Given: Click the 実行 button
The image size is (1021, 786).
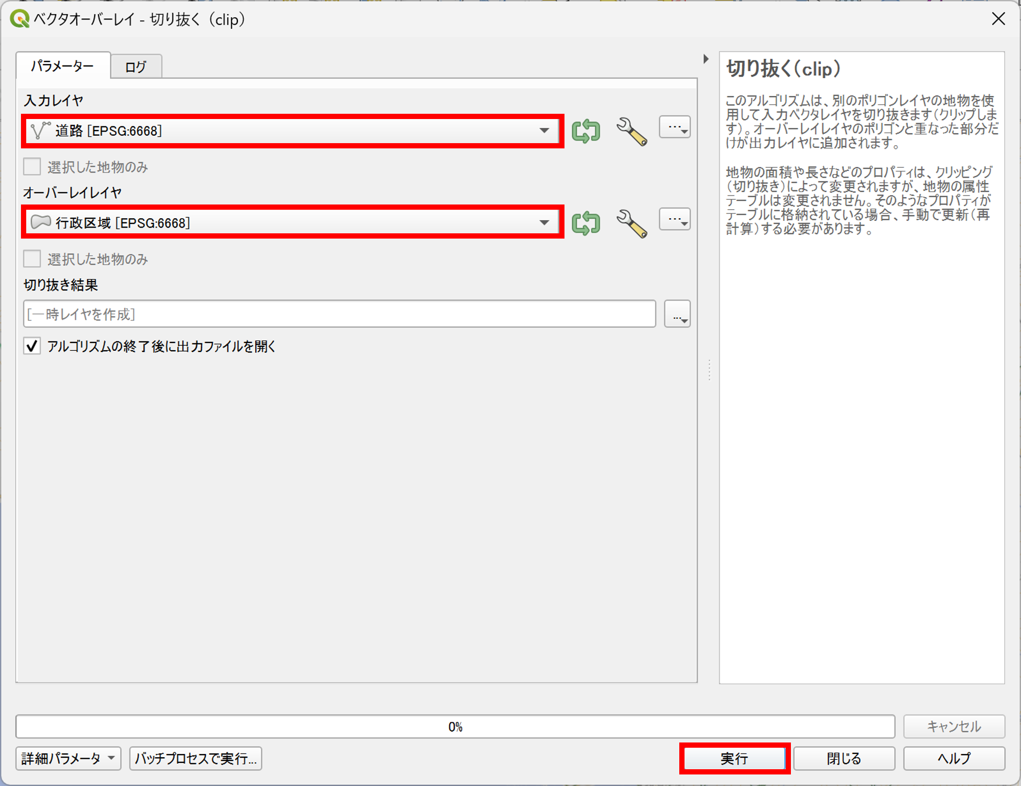Looking at the screenshot, I should click(x=734, y=758).
